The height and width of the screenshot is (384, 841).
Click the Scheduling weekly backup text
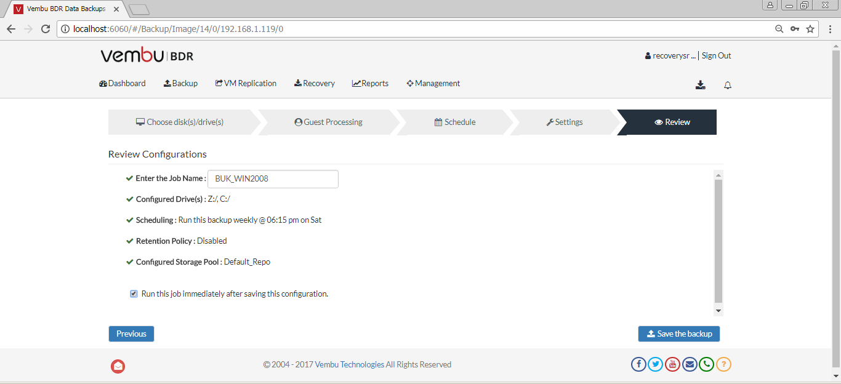(x=228, y=220)
